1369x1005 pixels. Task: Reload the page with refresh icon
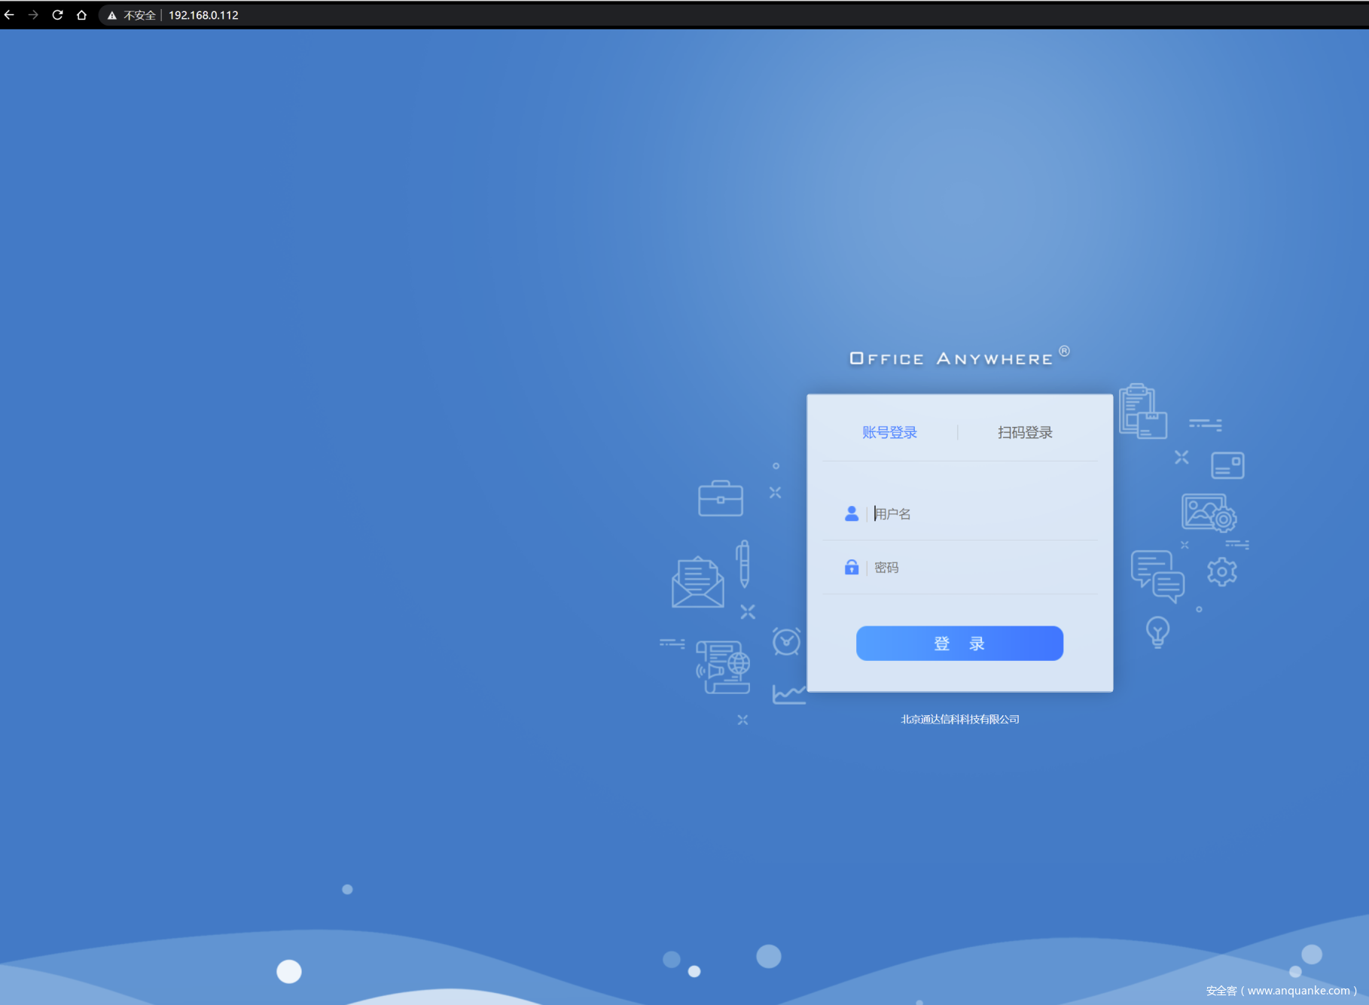click(57, 15)
